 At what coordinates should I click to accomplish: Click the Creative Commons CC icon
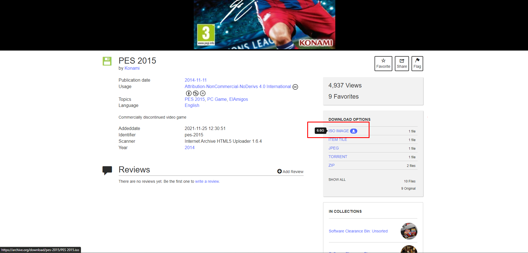[x=295, y=87]
